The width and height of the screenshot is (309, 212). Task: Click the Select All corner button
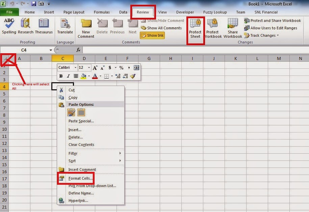pyautogui.click(x=4, y=59)
